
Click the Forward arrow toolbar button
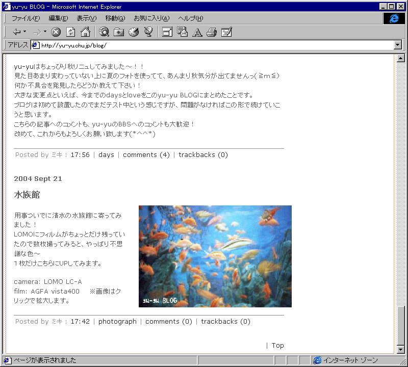coord(37,32)
